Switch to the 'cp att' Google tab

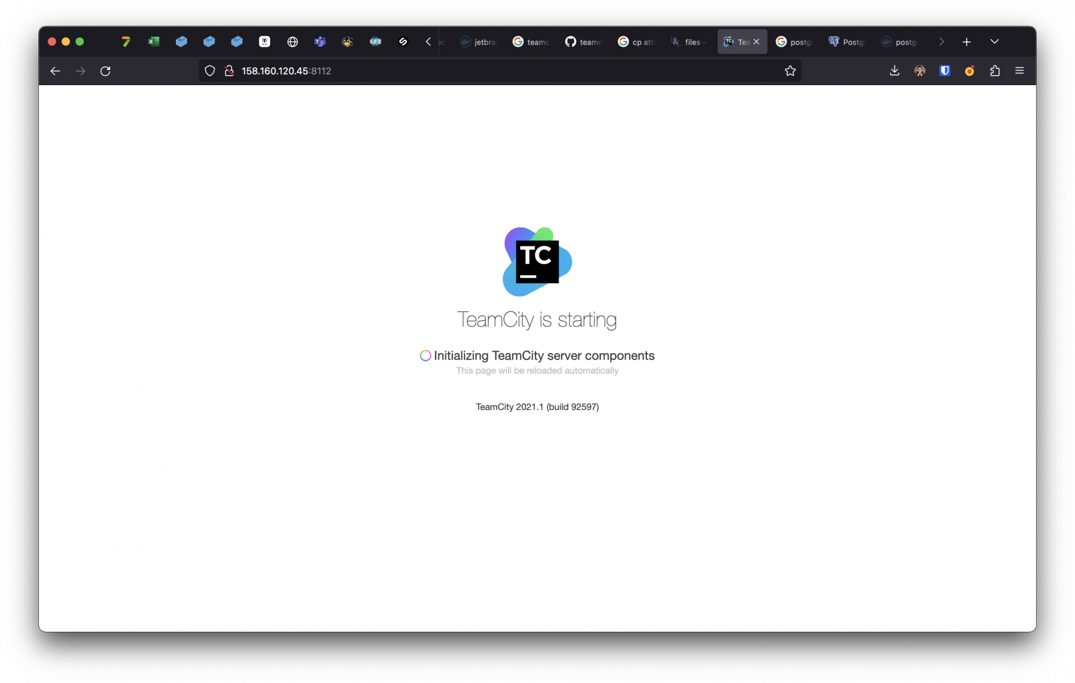coord(636,42)
